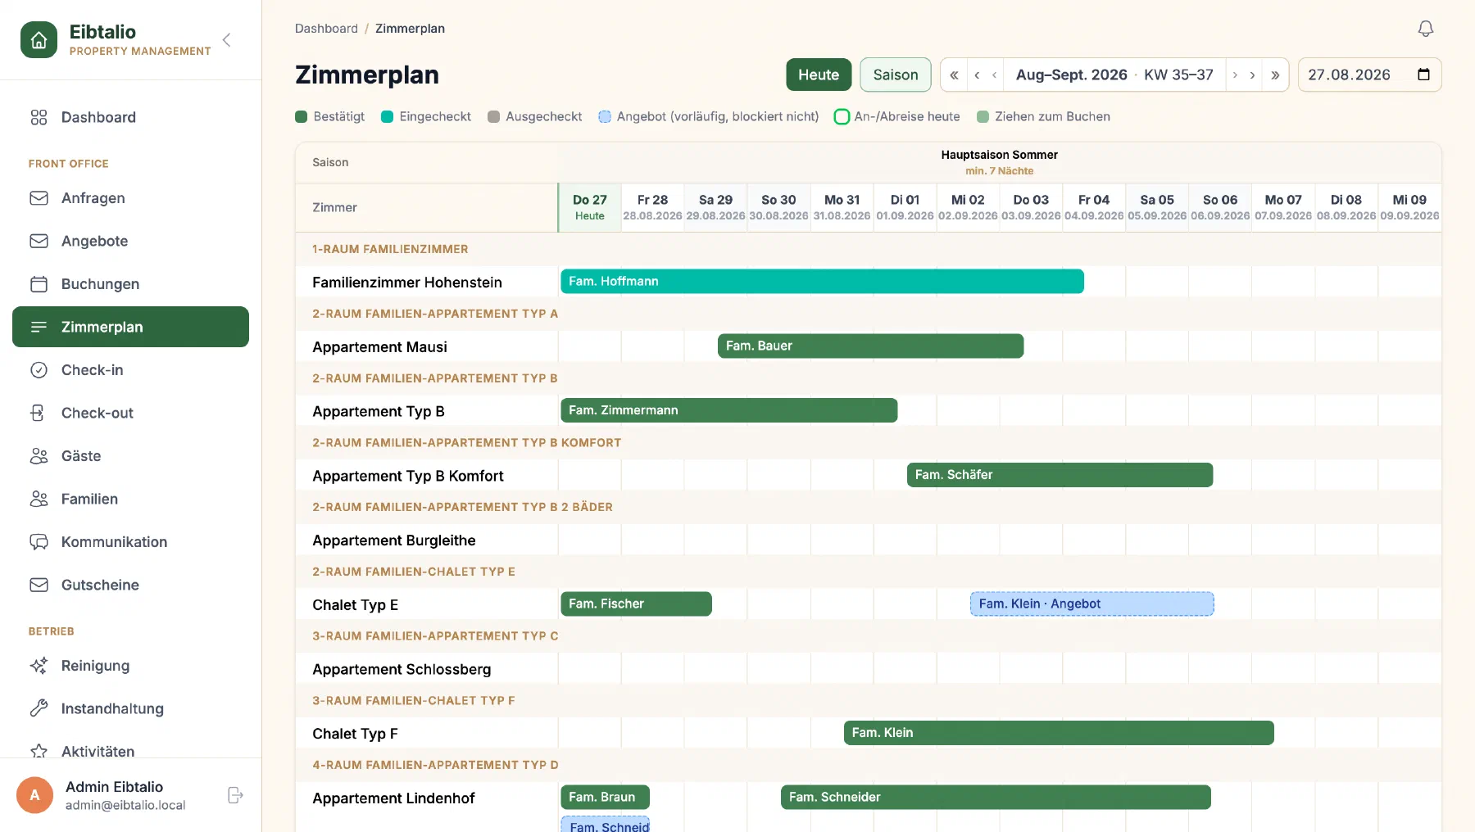Click the Check-in circle checkmark icon

coord(39,370)
